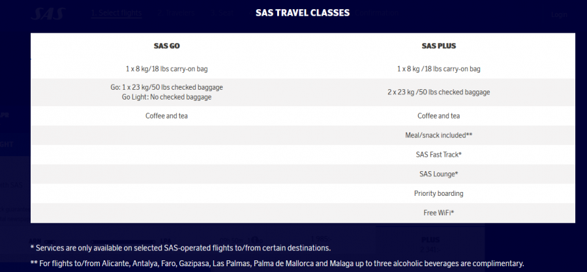Click the 2 x 23 kg checked baggage cell

pyautogui.click(x=439, y=92)
